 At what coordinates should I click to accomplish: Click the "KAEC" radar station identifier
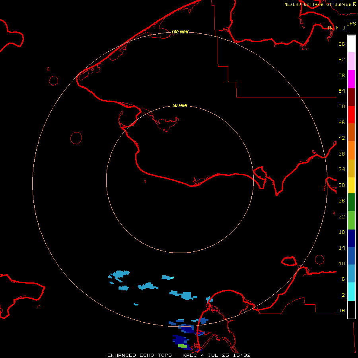(x=190, y=355)
